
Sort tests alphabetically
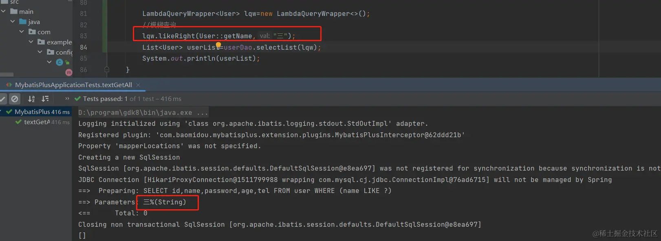point(31,99)
